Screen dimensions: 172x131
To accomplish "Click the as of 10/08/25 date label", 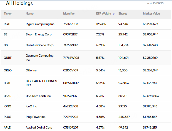I will (155, 3).
